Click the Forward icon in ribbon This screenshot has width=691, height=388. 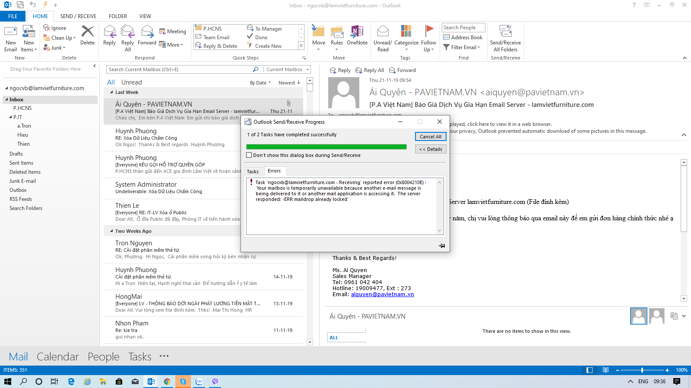[x=147, y=31]
